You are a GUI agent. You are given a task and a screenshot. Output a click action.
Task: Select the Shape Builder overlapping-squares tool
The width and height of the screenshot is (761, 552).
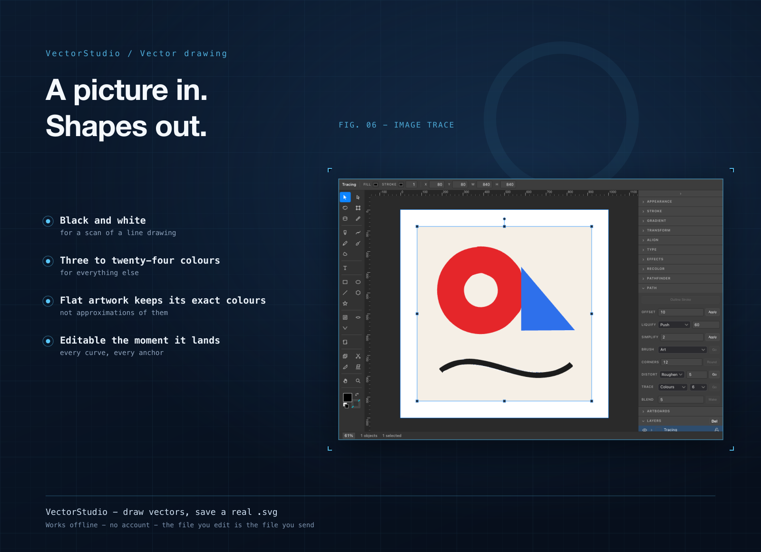pos(345,356)
